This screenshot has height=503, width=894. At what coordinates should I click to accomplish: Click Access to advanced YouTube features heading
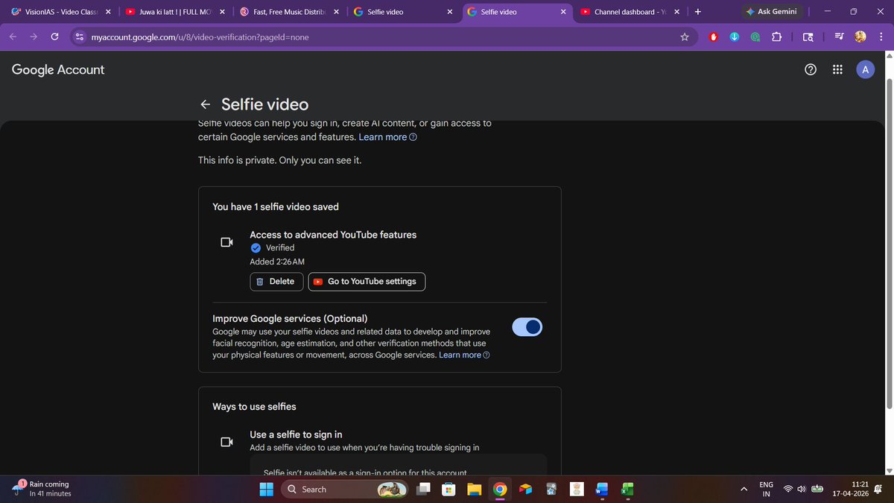333,235
